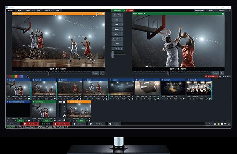
Task: Expand the Fade transition dropdown arrow
Action: [122, 24]
